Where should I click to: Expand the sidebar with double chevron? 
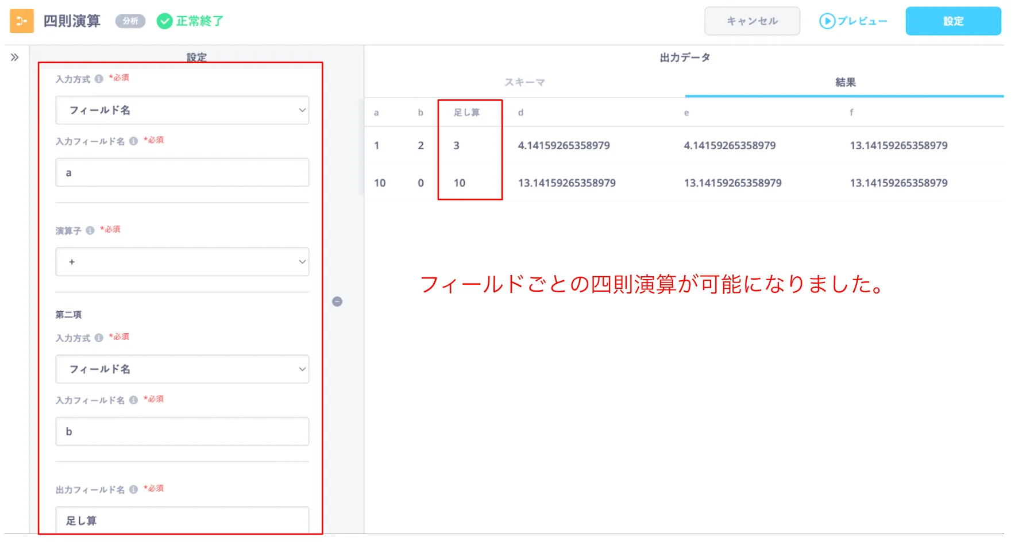click(x=15, y=57)
